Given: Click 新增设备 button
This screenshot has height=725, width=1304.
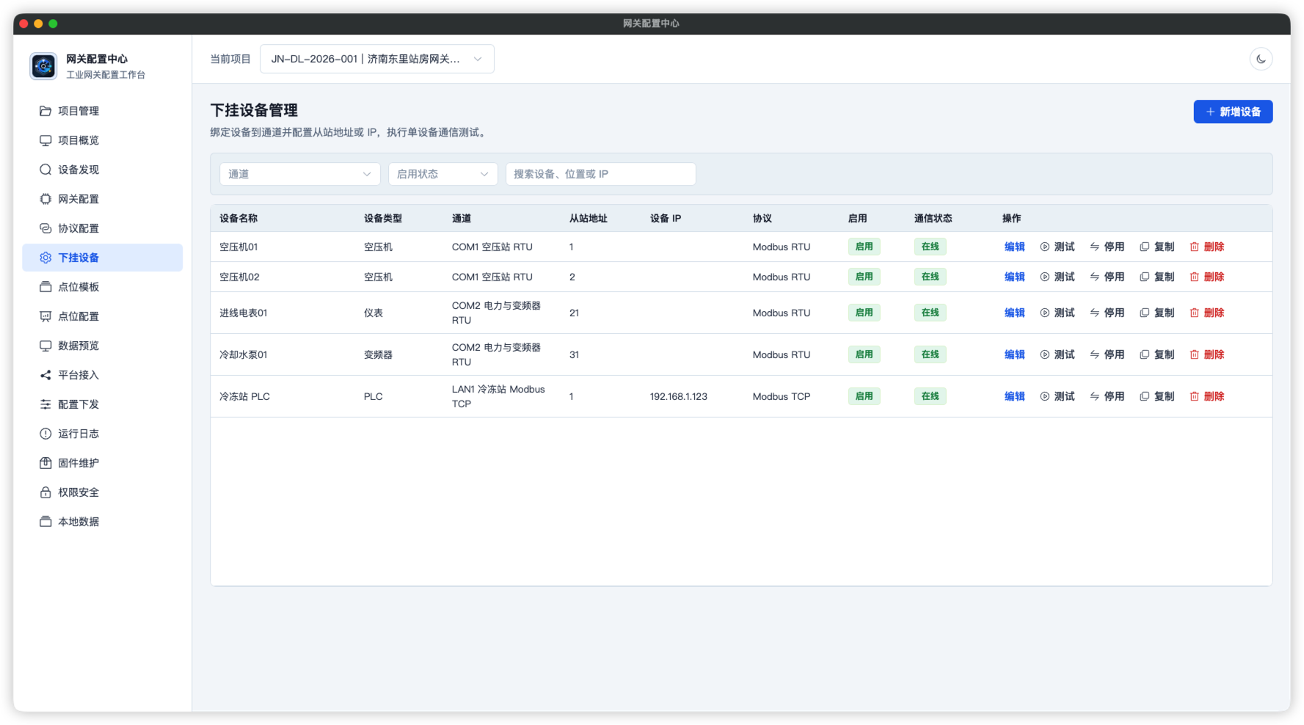Looking at the screenshot, I should [1233, 112].
